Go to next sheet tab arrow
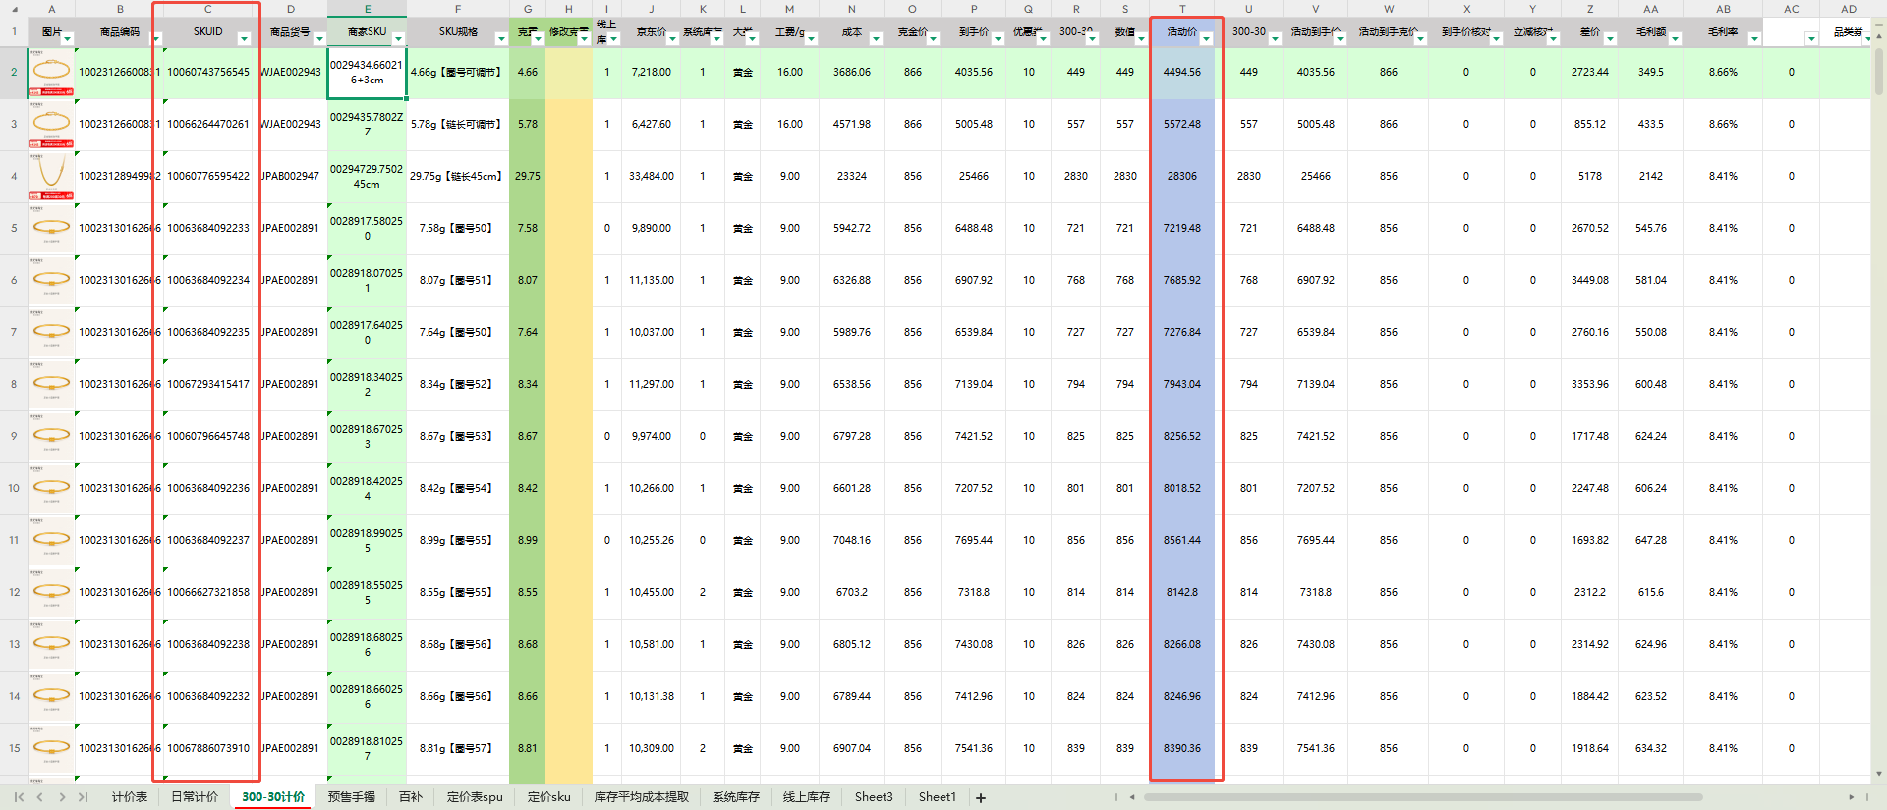1887x810 pixels. click(x=62, y=797)
